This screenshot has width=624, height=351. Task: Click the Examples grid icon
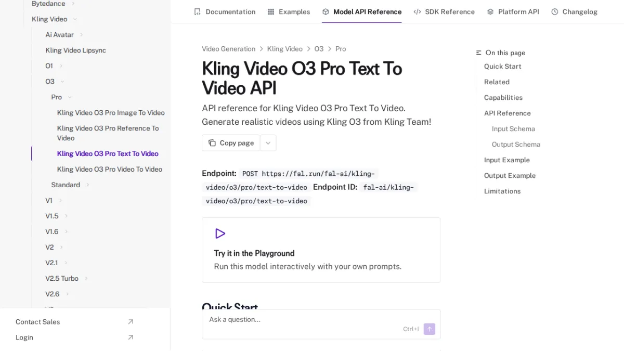[x=271, y=11]
